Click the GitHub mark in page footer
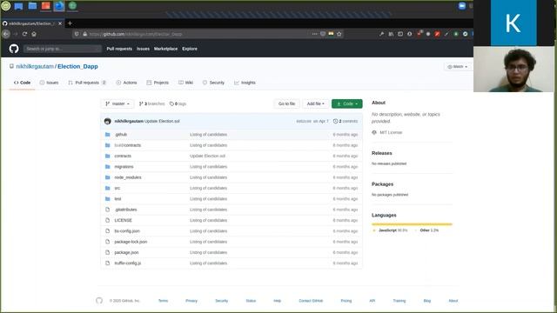This screenshot has width=557, height=313. pyautogui.click(x=99, y=301)
